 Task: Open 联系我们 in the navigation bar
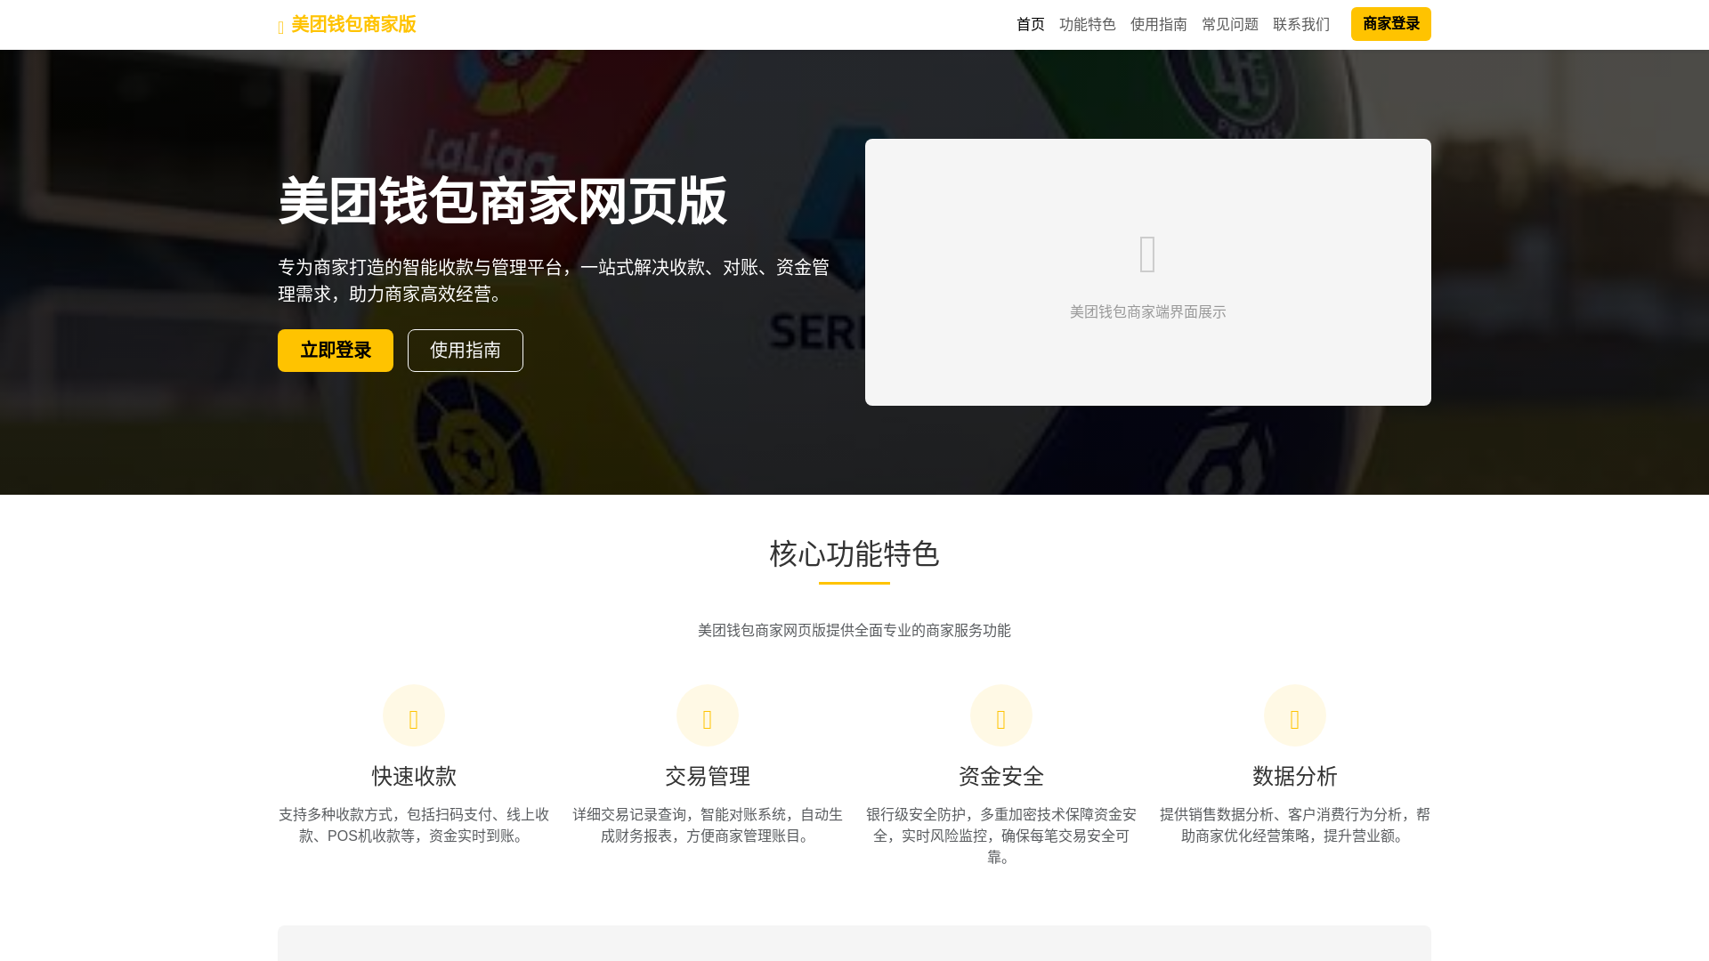click(x=1301, y=24)
